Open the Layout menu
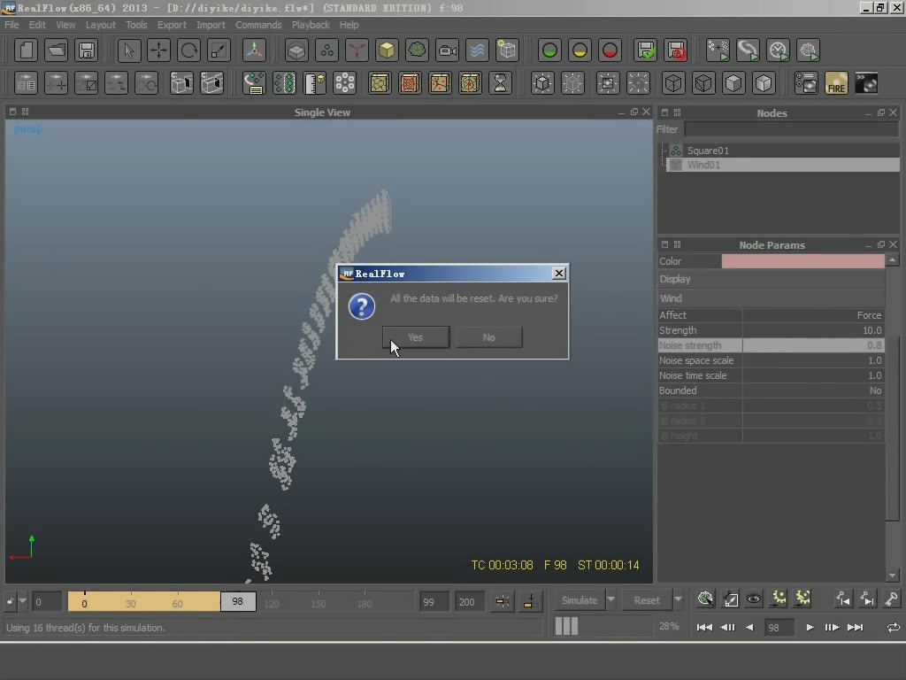 (x=101, y=25)
